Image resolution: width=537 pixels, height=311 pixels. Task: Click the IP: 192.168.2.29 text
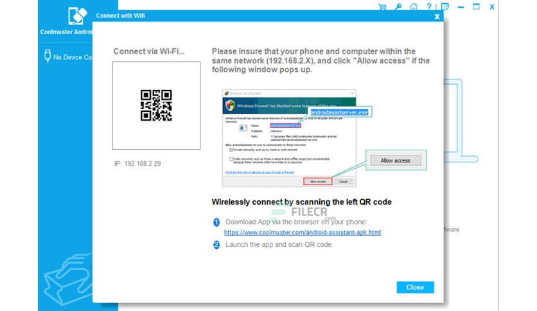pyautogui.click(x=137, y=164)
